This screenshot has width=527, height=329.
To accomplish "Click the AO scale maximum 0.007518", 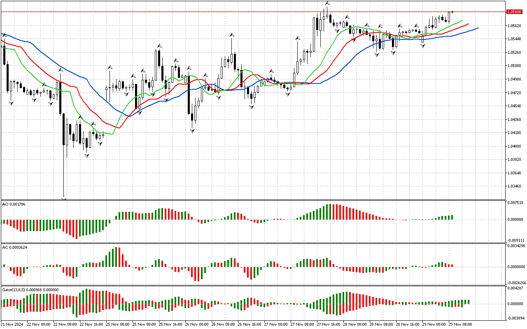I will pyautogui.click(x=515, y=202).
